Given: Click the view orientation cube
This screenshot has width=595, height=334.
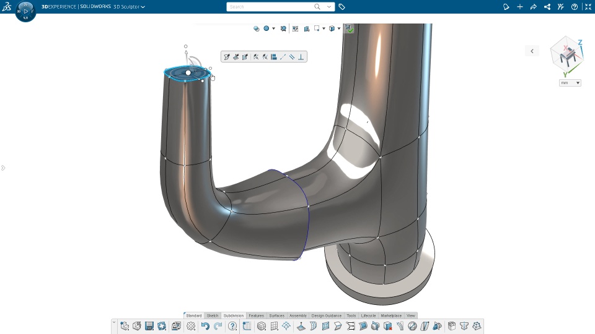Looking at the screenshot, I should click(x=567, y=56).
